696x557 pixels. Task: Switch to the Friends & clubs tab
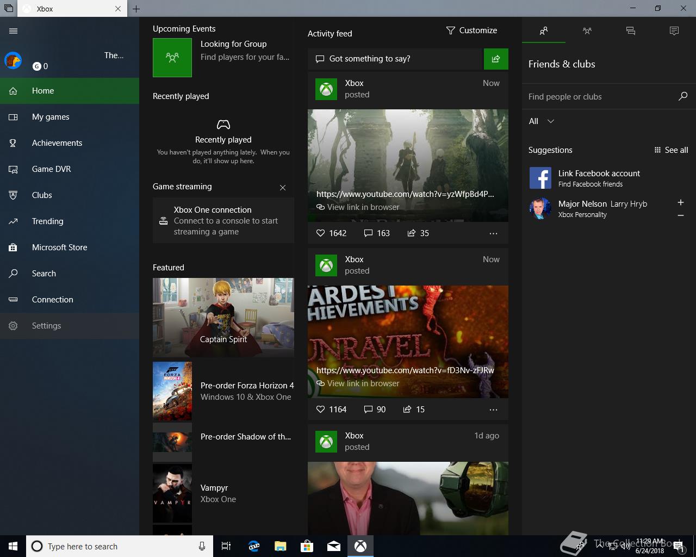click(544, 31)
